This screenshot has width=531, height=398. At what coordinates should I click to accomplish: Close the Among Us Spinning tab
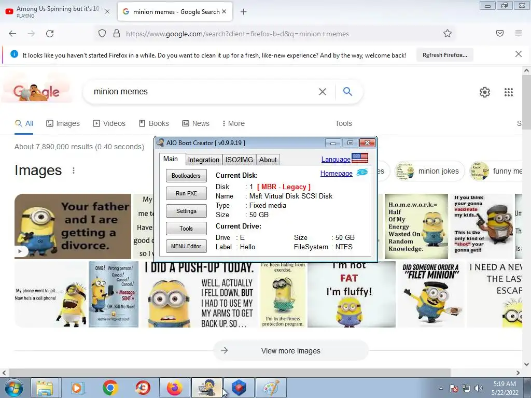pos(107,11)
